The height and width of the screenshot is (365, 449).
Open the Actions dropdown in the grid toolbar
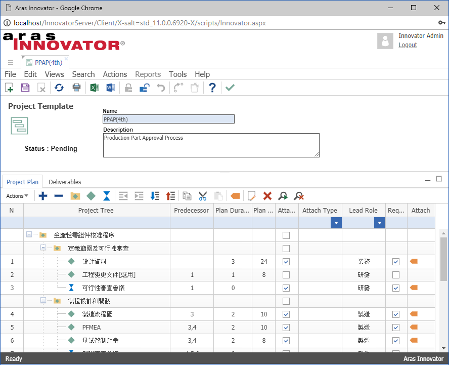tap(17, 195)
